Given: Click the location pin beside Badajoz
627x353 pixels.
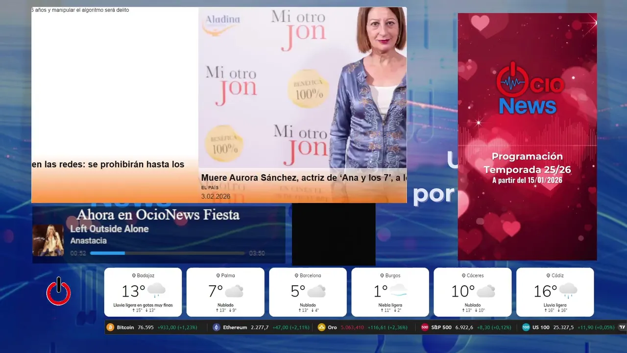Looking at the screenshot, I should coord(134,276).
